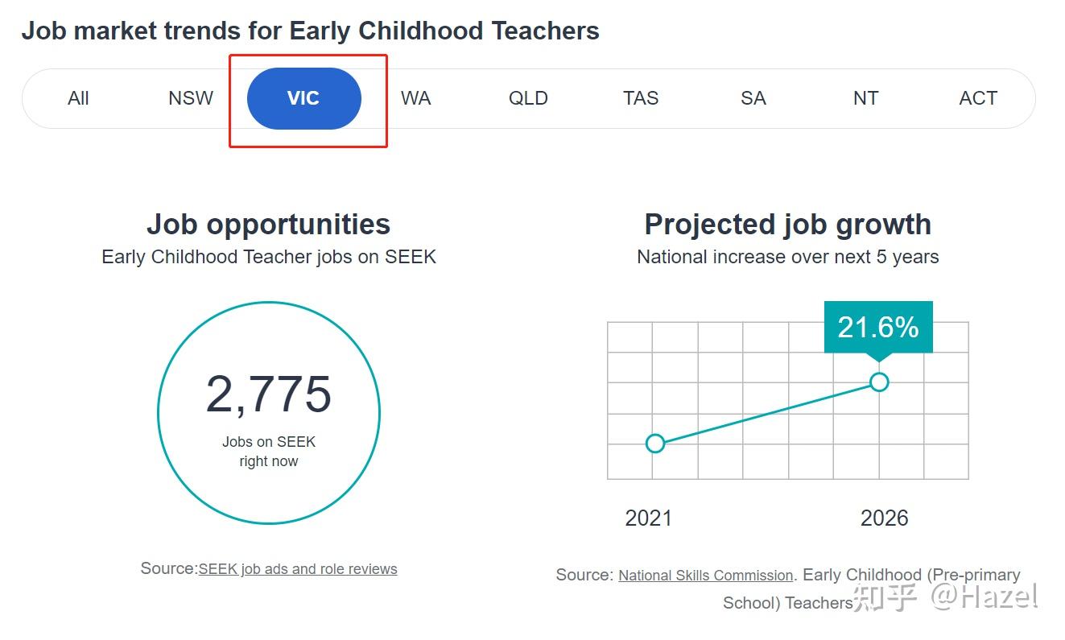Click the 2021 data point on growth chart
Image resolution: width=1065 pixels, height=640 pixels.
click(655, 444)
